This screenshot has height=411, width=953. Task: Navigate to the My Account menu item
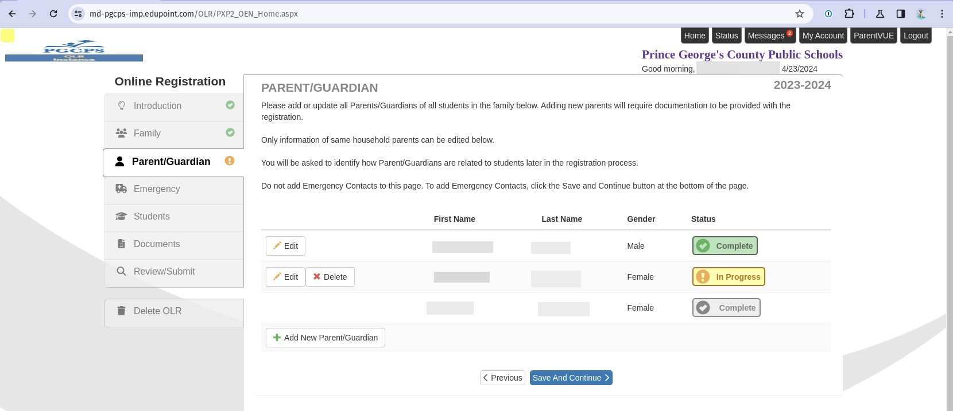coord(823,35)
